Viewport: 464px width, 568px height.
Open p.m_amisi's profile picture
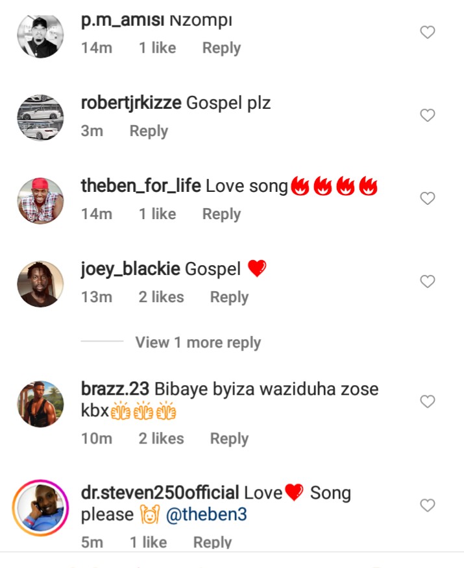click(40, 36)
